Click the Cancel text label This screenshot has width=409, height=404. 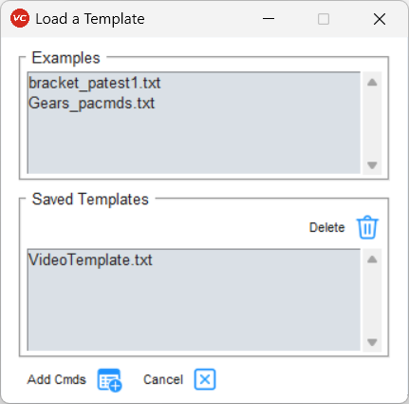click(163, 379)
